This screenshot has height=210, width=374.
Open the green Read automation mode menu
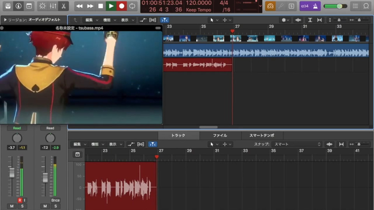(x=17, y=128)
